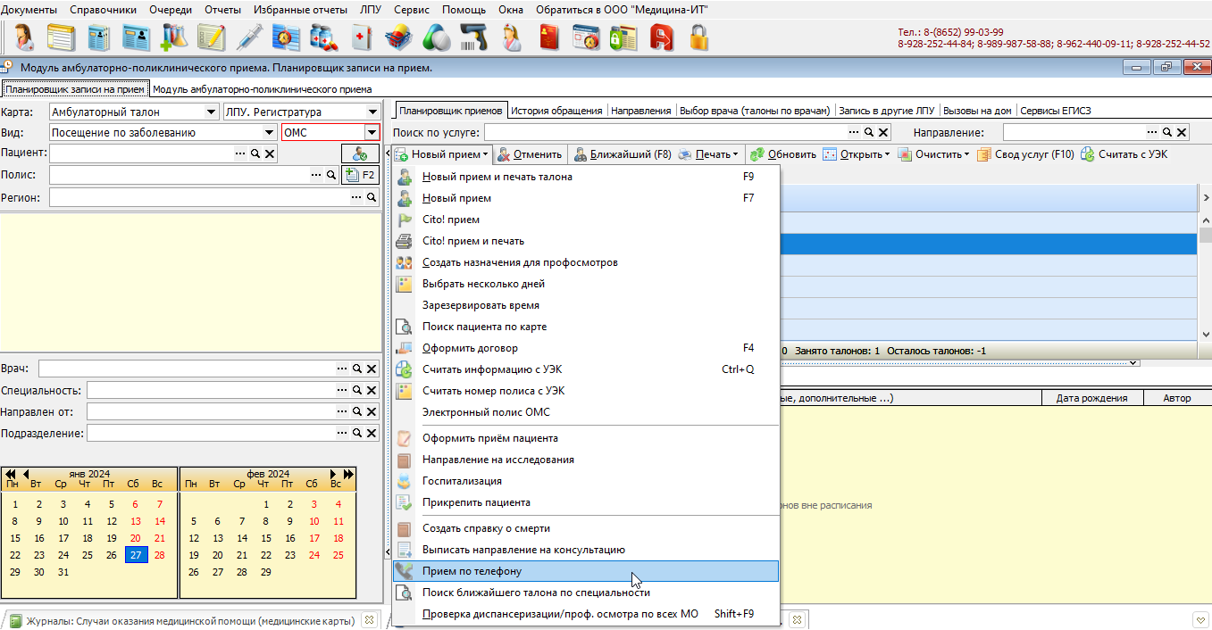The height and width of the screenshot is (630, 1212).
Task: Click the laboratory flasks toolbar icon
Action: [x=174, y=37]
